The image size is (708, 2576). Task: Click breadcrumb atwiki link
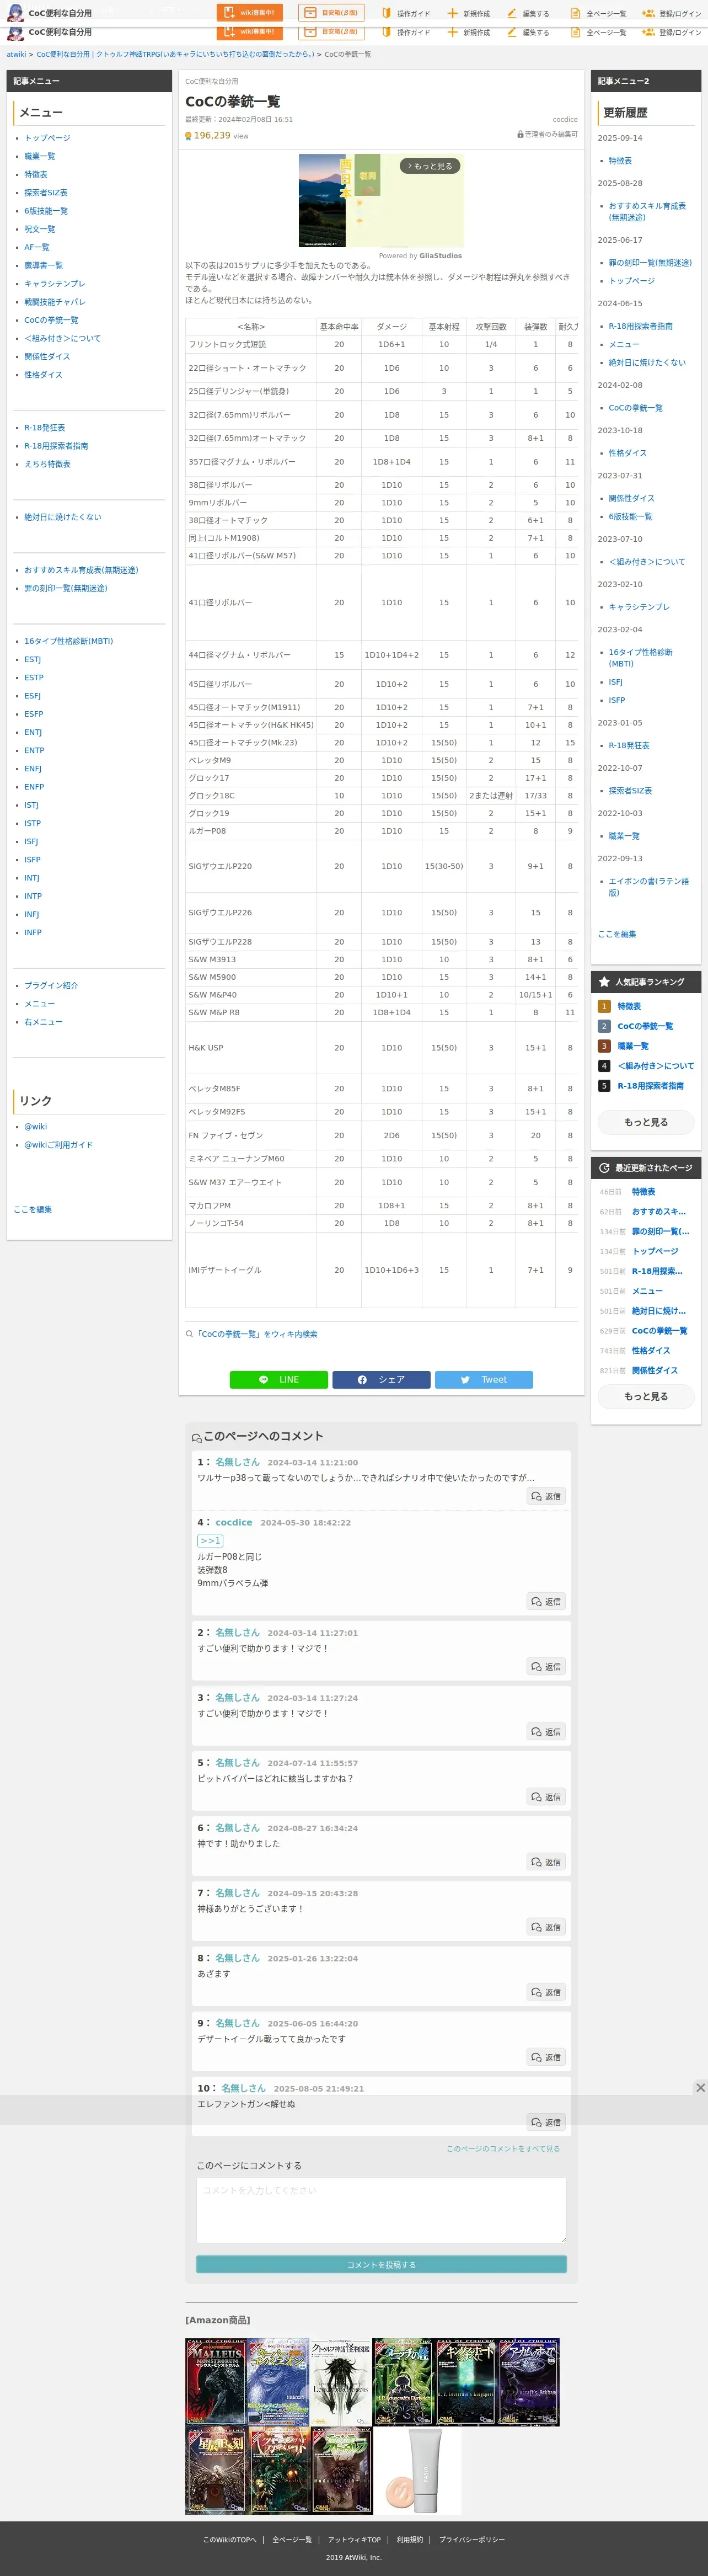[x=16, y=55]
